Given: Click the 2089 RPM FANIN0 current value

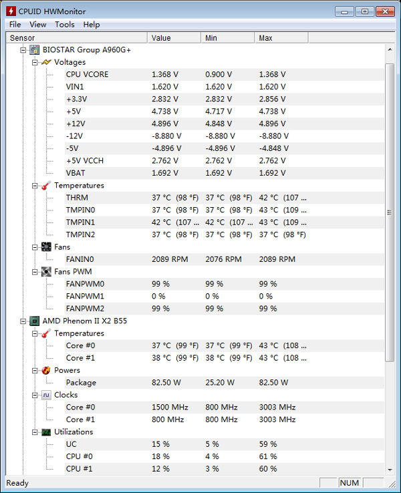Looking at the screenshot, I should click(x=170, y=259).
